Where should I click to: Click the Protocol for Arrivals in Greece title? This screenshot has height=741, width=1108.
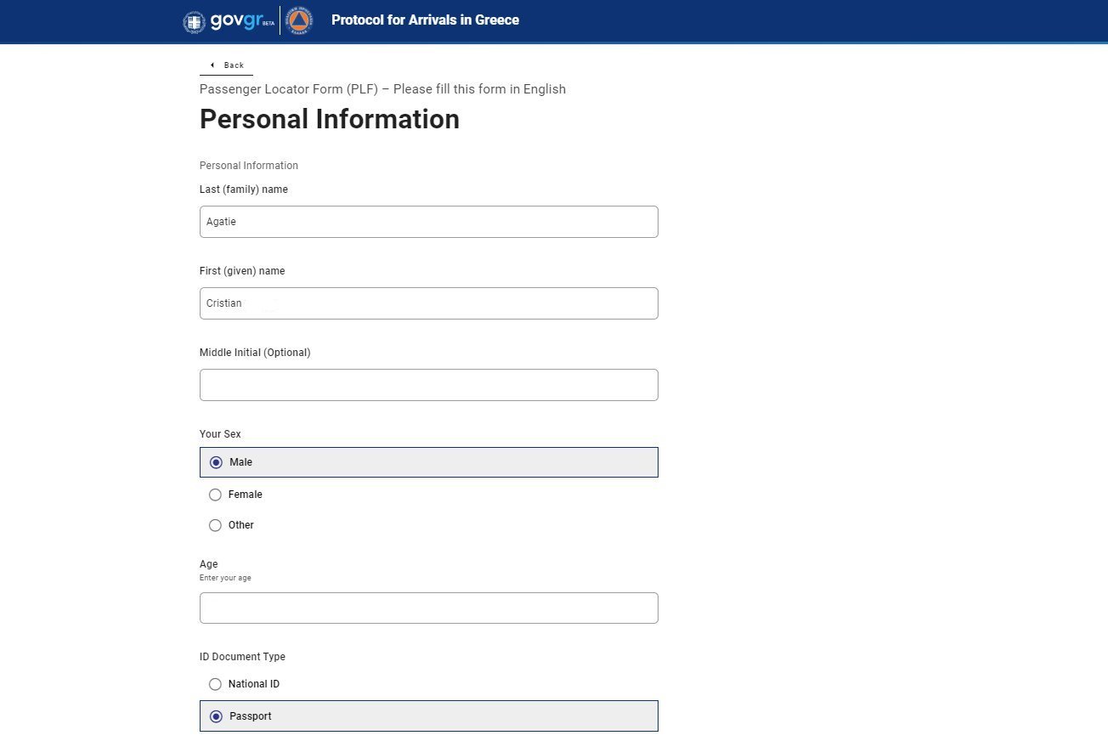[425, 20]
